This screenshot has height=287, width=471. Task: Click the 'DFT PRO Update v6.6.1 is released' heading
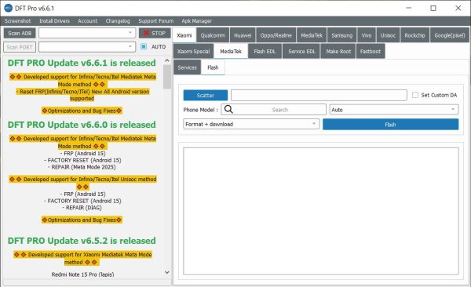coord(82,63)
